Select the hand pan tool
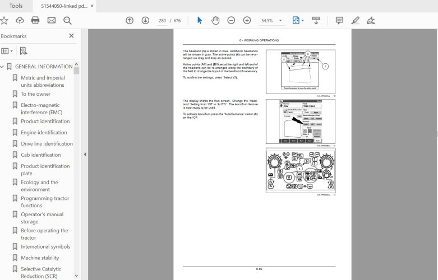The width and height of the screenshot is (438, 280). [x=215, y=21]
